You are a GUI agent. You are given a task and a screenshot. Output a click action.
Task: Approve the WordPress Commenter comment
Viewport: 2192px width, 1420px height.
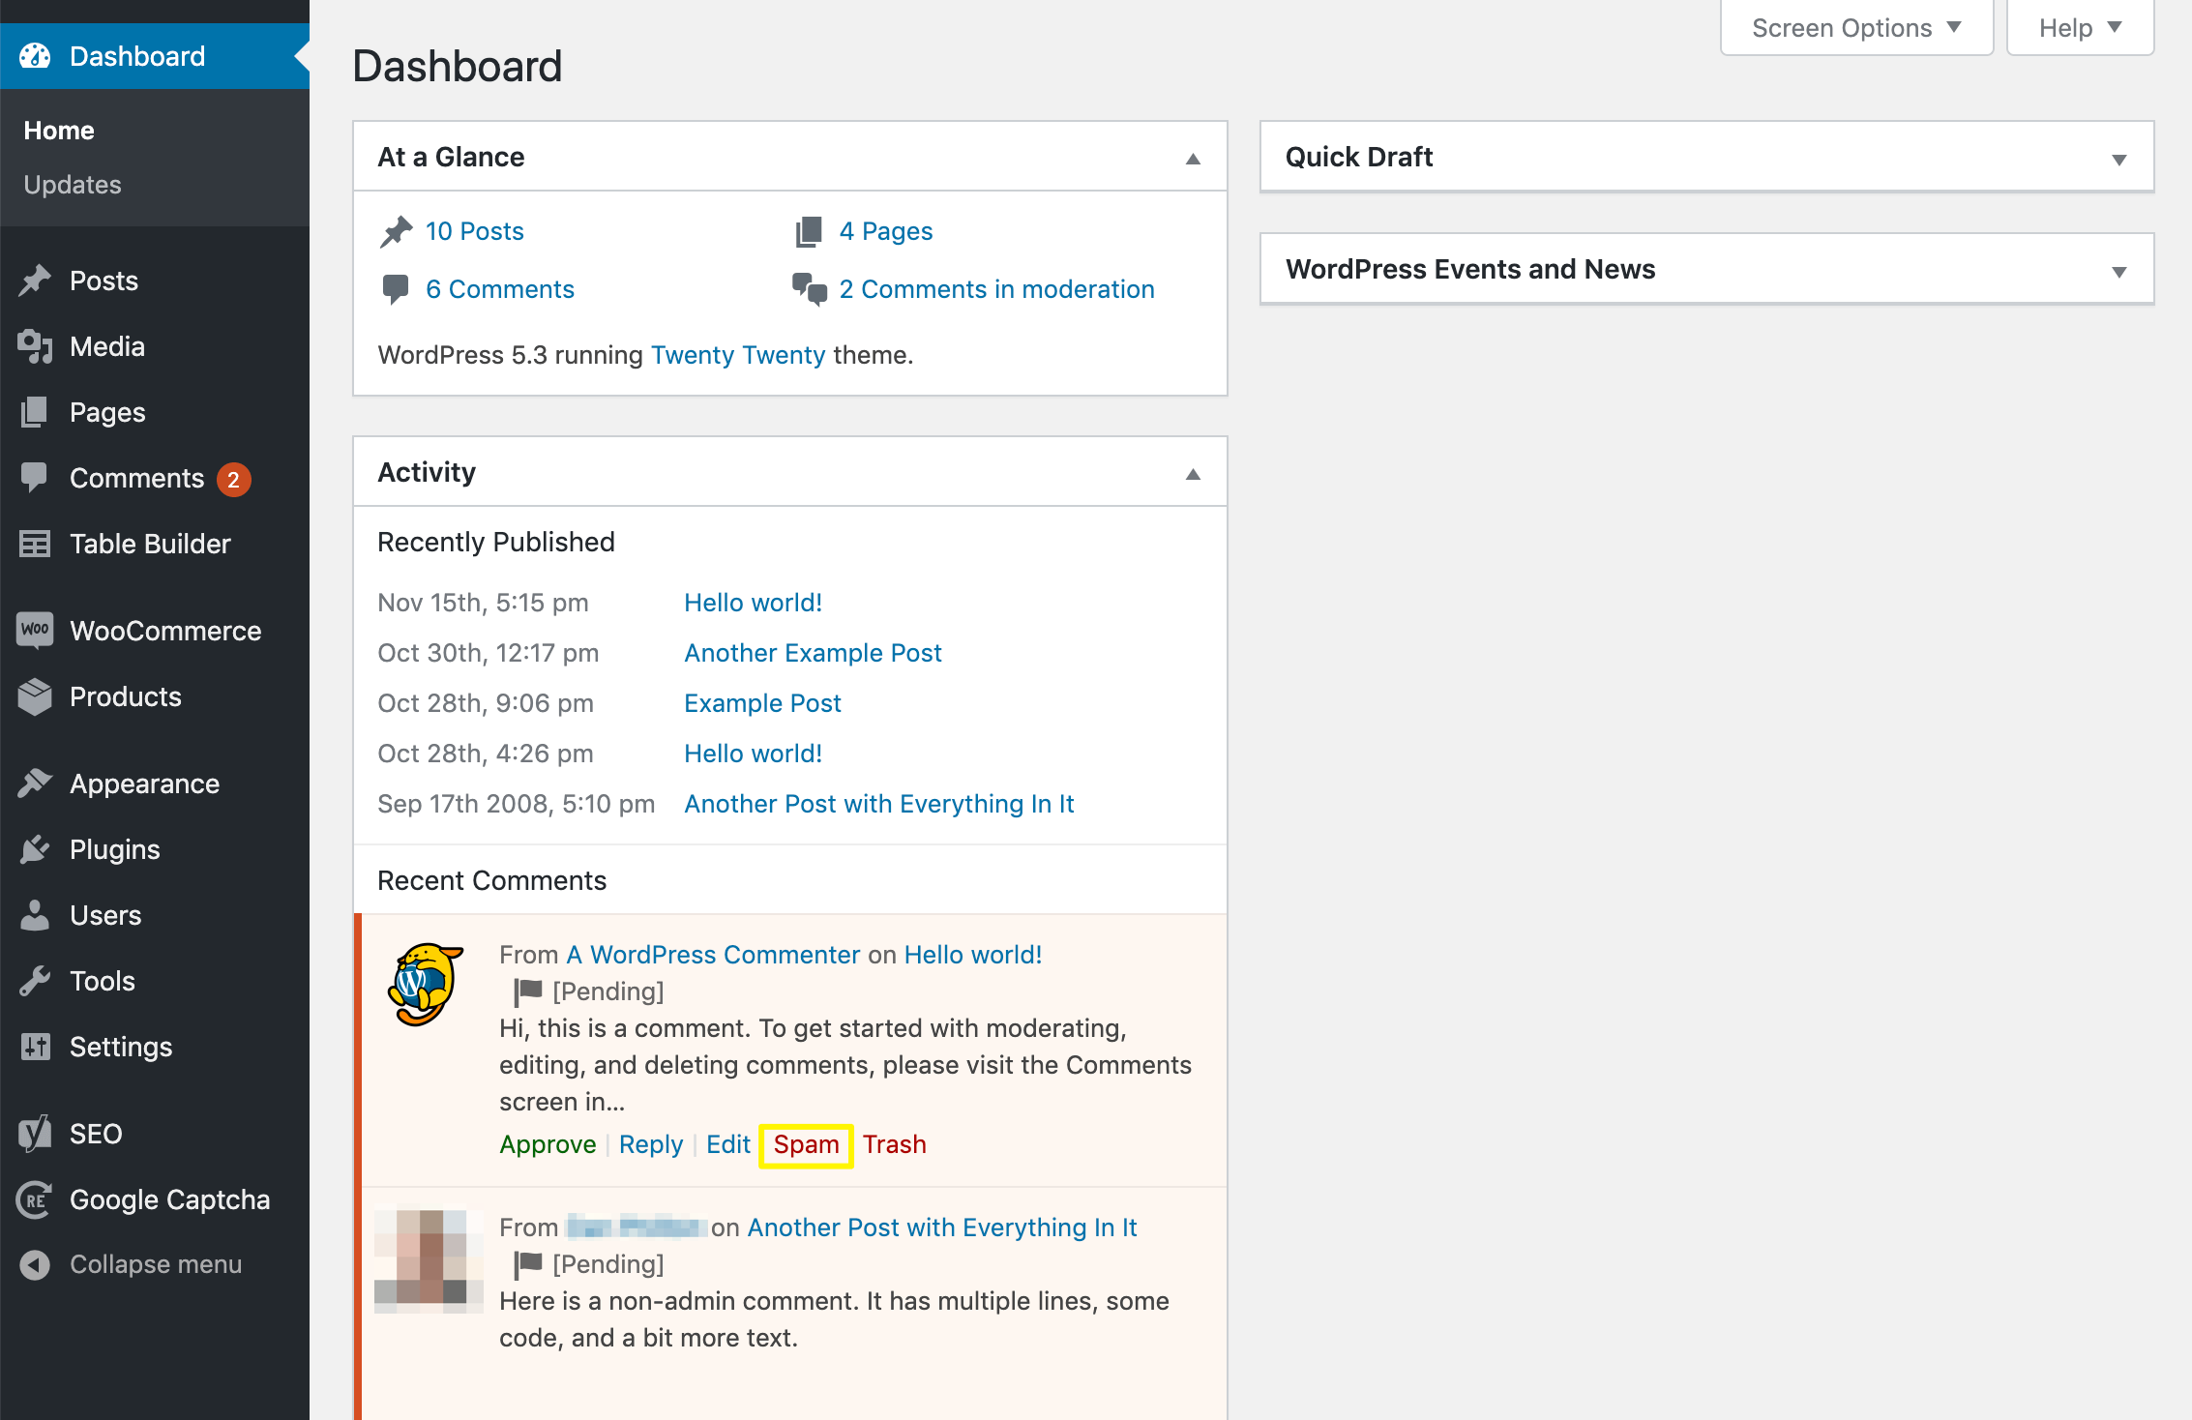point(548,1144)
